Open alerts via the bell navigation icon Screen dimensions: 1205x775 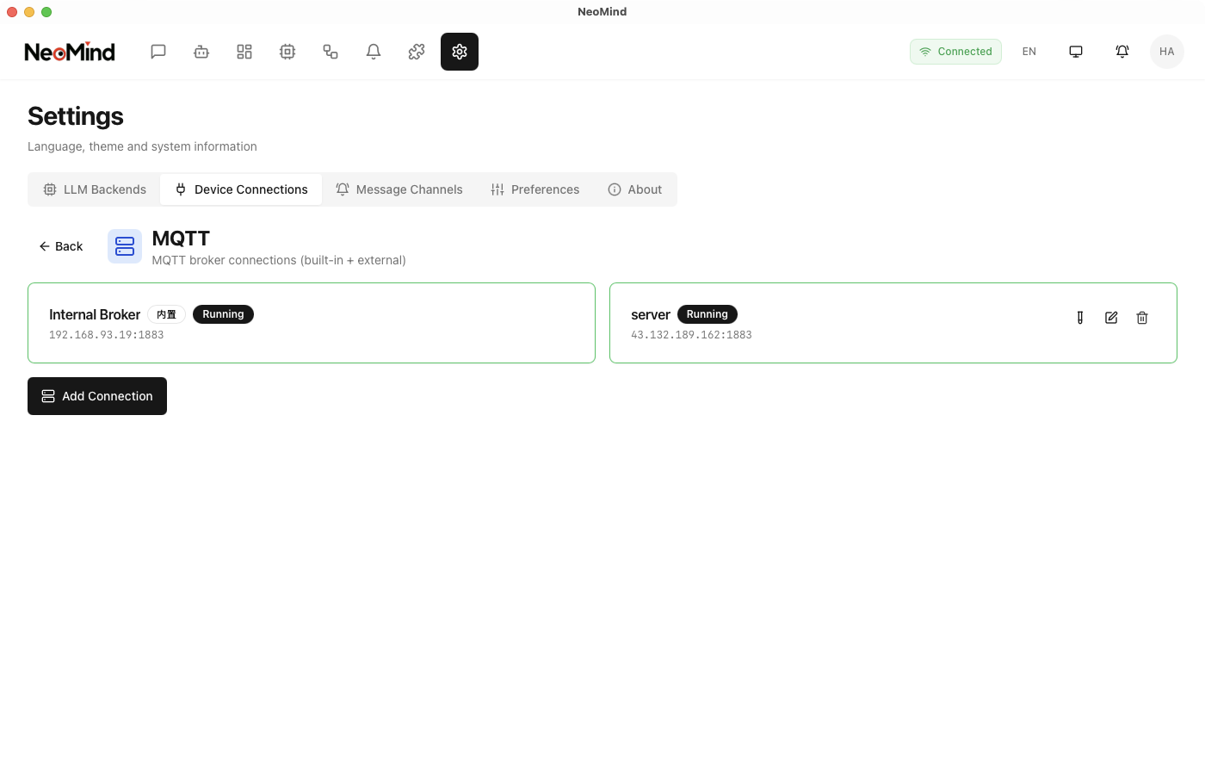click(374, 52)
